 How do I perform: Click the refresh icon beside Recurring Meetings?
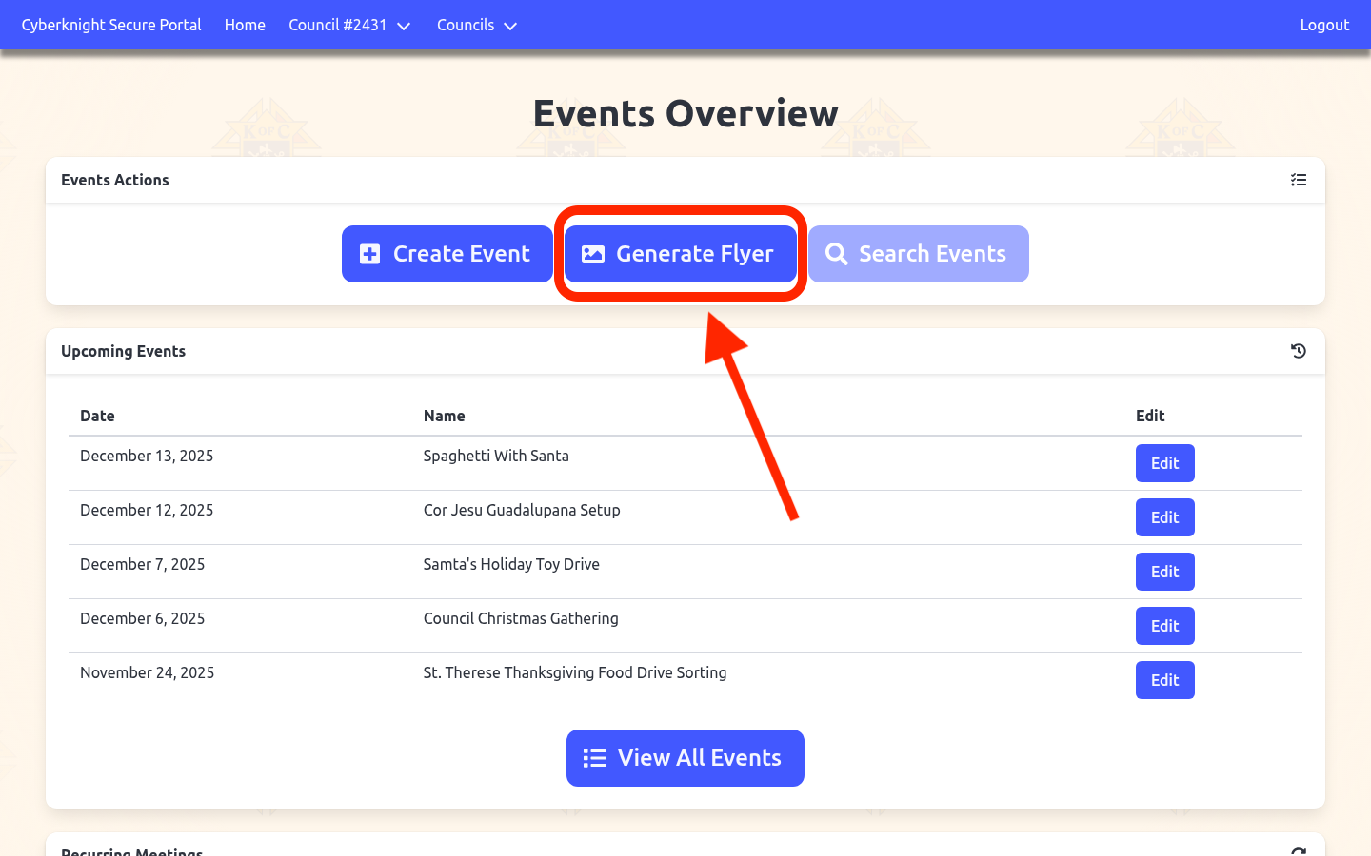(x=1298, y=851)
